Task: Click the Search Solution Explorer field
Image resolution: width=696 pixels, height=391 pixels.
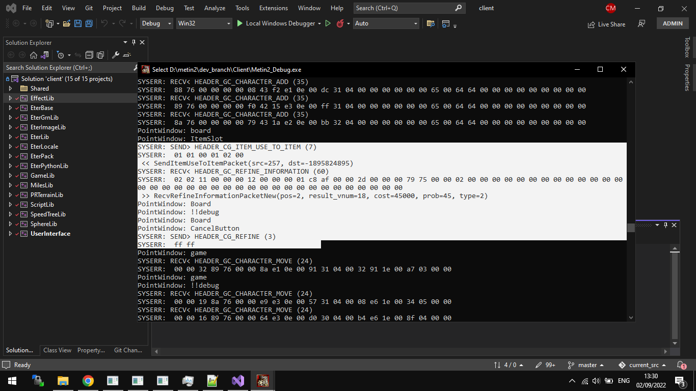Action: pos(69,67)
